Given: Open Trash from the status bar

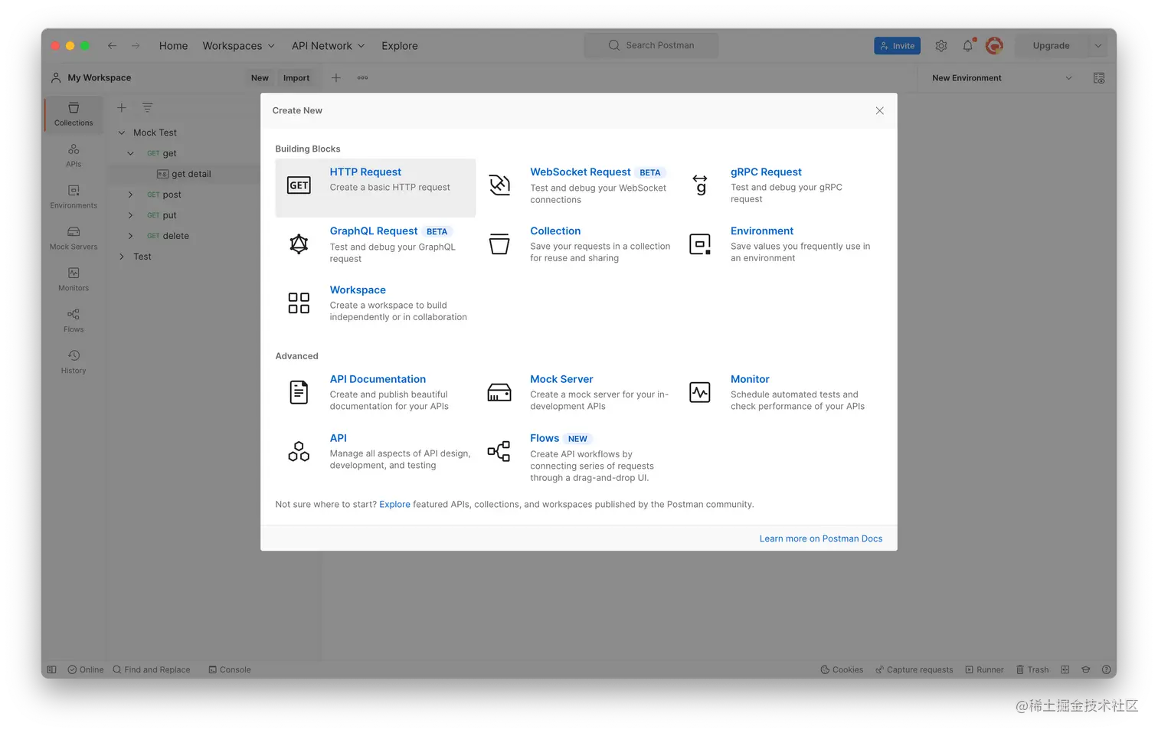Looking at the screenshot, I should click(x=1032, y=669).
